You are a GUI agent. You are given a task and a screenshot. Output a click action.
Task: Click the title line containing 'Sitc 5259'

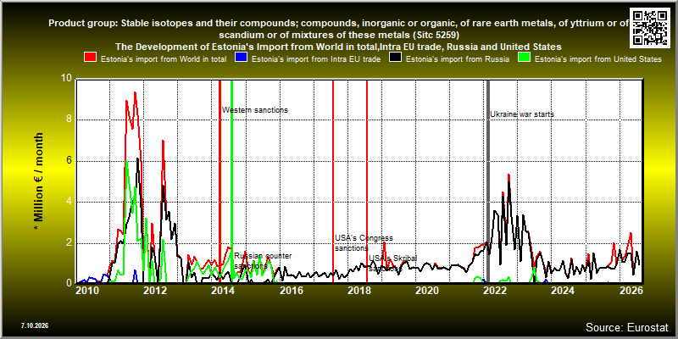pyautogui.click(x=338, y=35)
